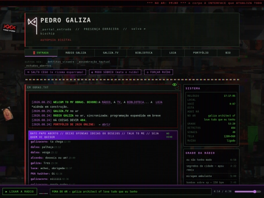
Task: Select the PORTFÓLIO tab
Action: coord(201,53)
